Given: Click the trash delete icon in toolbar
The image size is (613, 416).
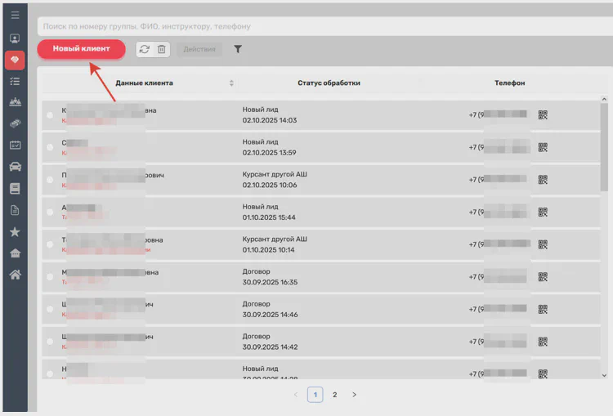Looking at the screenshot, I should point(162,49).
